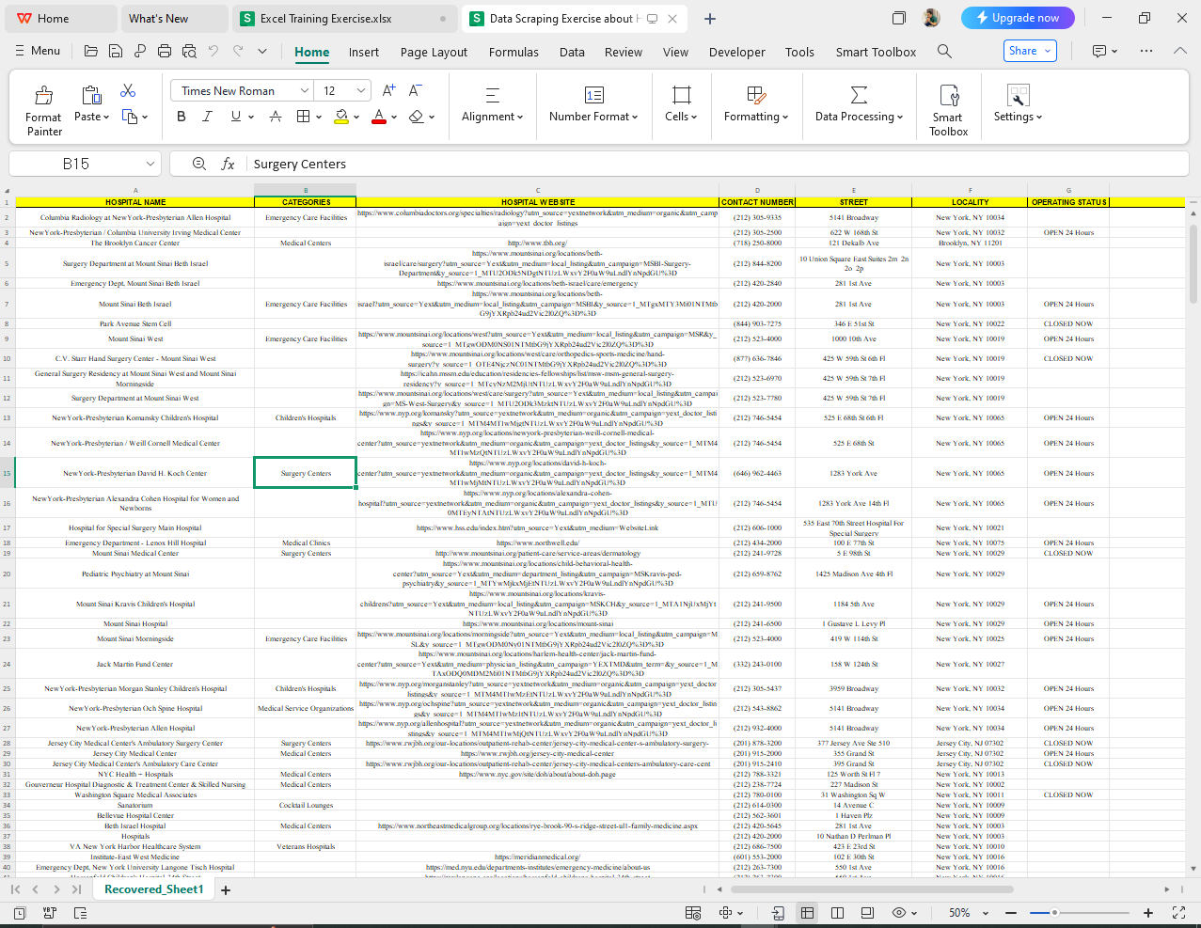Cut selection with scissors icon
Screen dimensions: 1201x928
coord(128,90)
